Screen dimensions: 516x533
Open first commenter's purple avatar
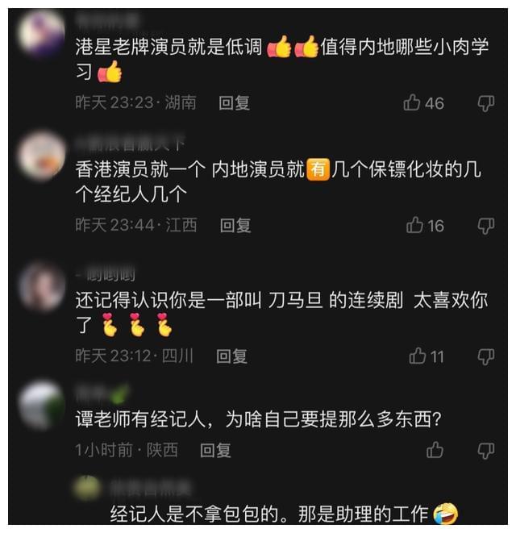click(41, 33)
